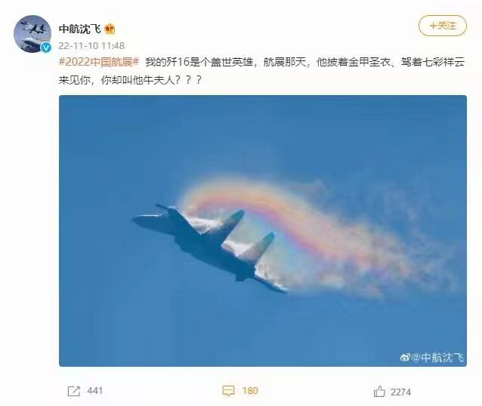
Task: Open the post timestamp 22-11-10 11:48
Action: click(91, 46)
